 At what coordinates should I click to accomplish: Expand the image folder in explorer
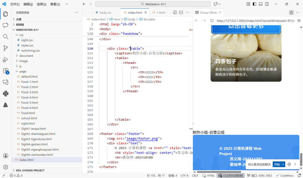coord(23,61)
